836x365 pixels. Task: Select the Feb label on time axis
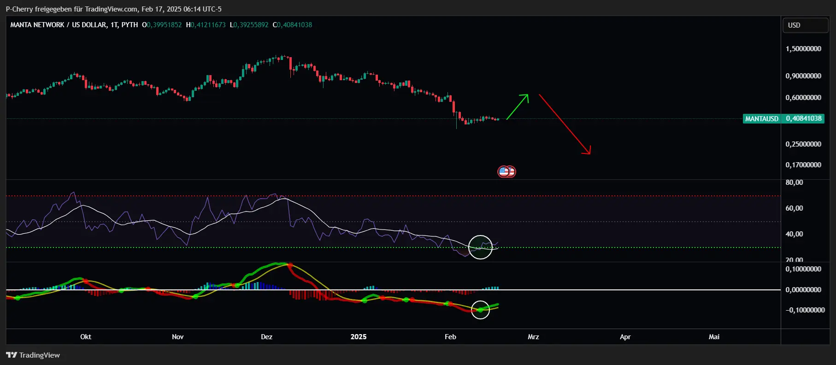point(450,337)
